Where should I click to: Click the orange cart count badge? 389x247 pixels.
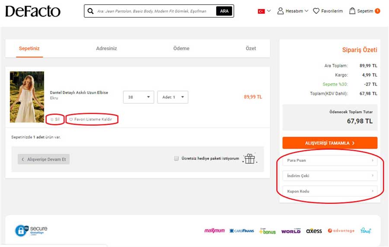(x=377, y=11)
